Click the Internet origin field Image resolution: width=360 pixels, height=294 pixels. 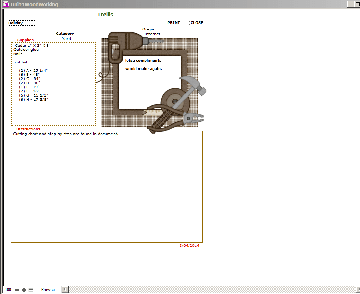152,34
